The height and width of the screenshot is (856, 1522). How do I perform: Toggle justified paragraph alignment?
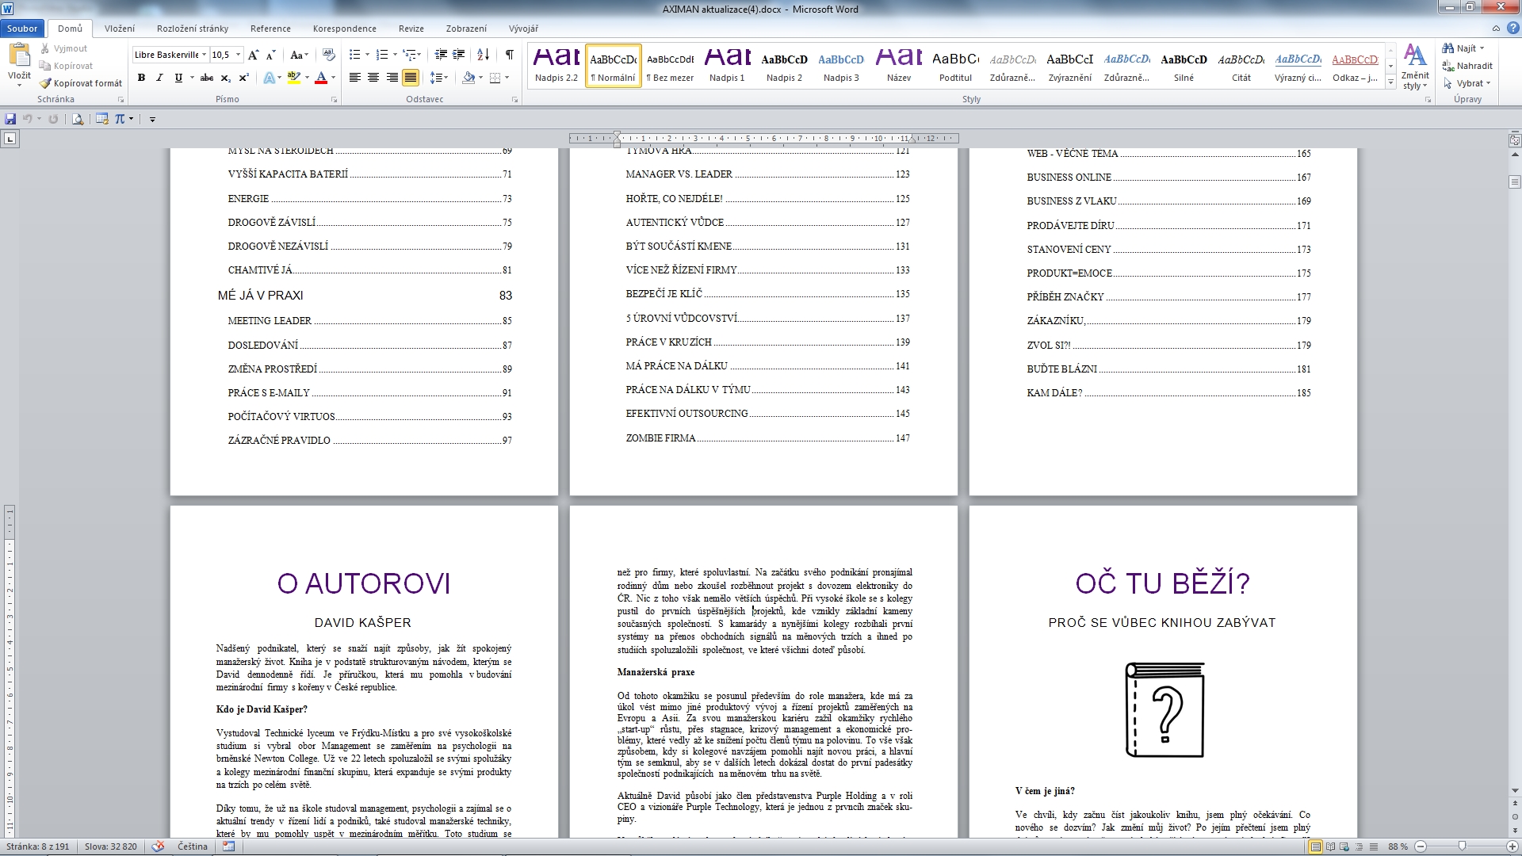pyautogui.click(x=410, y=78)
